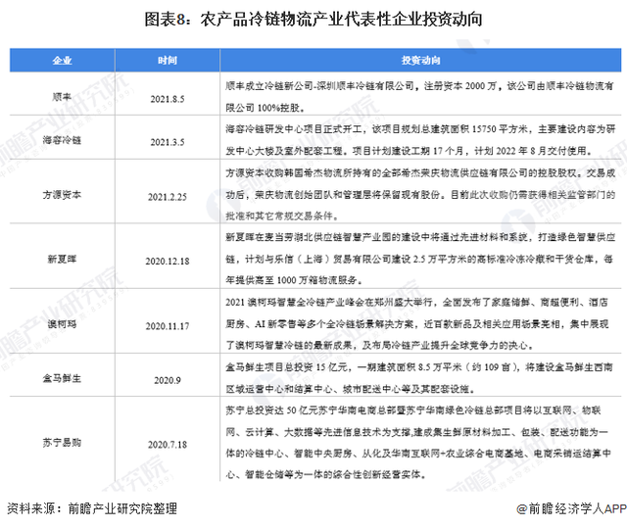Viewport: 627px width, 528px height.
Task: Click the 前瞻经济学人APP logo icon
Action: (x=518, y=508)
